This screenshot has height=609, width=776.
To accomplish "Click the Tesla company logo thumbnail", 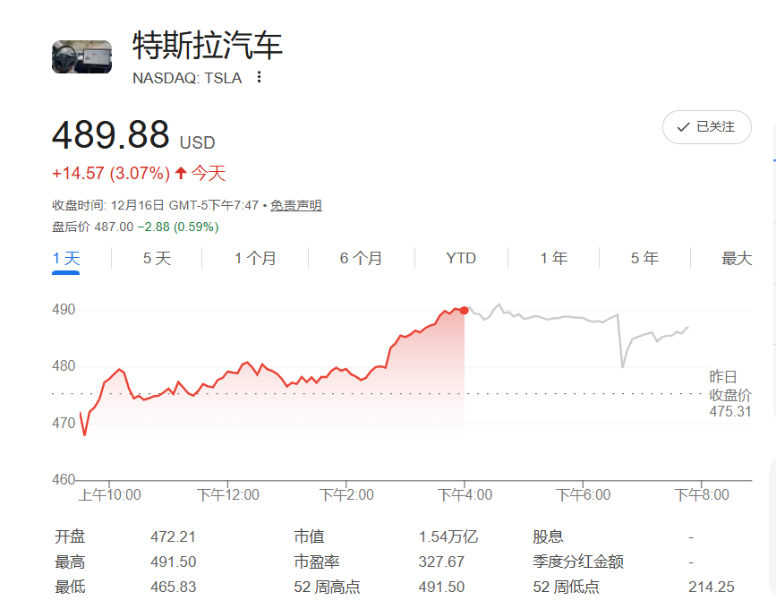I will tap(81, 56).
